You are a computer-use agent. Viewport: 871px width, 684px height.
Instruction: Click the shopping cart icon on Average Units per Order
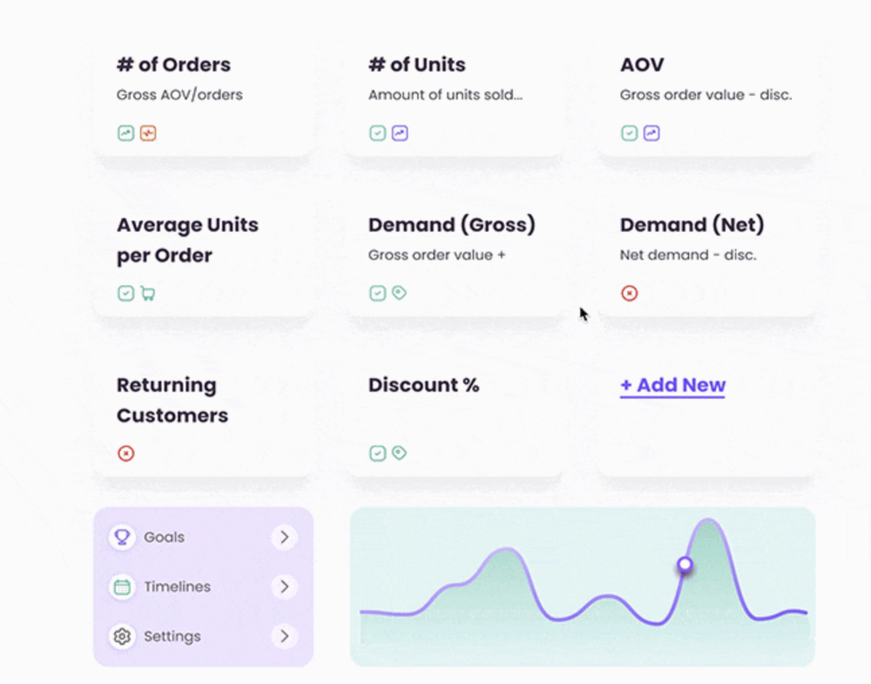[148, 293]
